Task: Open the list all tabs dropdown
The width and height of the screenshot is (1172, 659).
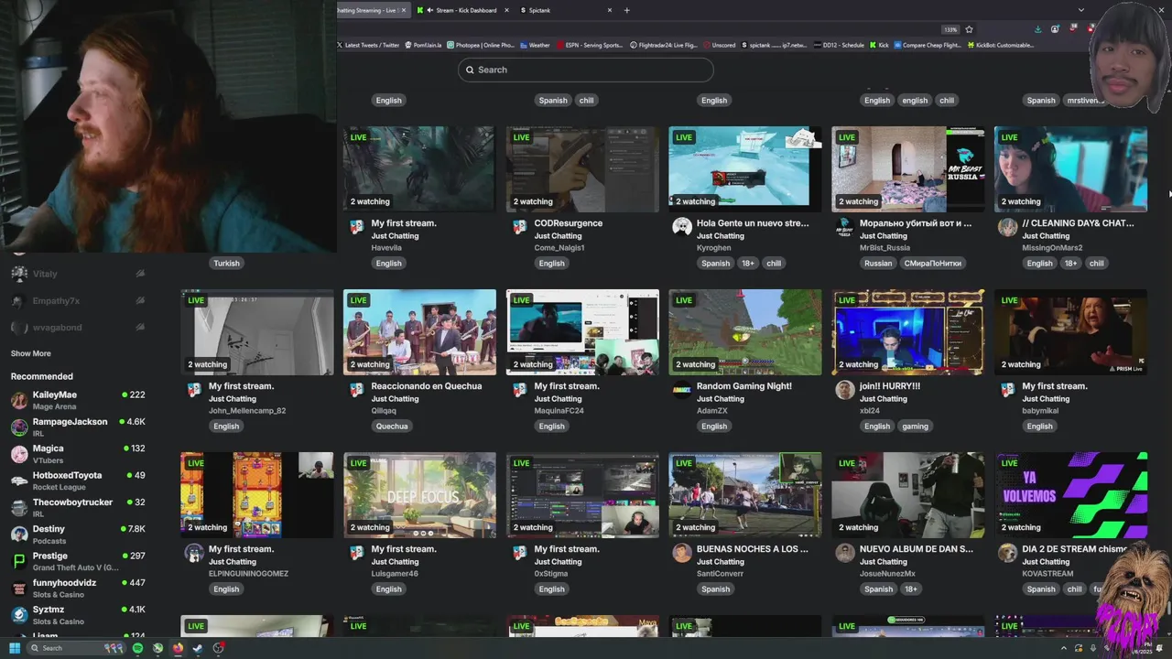Action: 1081,10
